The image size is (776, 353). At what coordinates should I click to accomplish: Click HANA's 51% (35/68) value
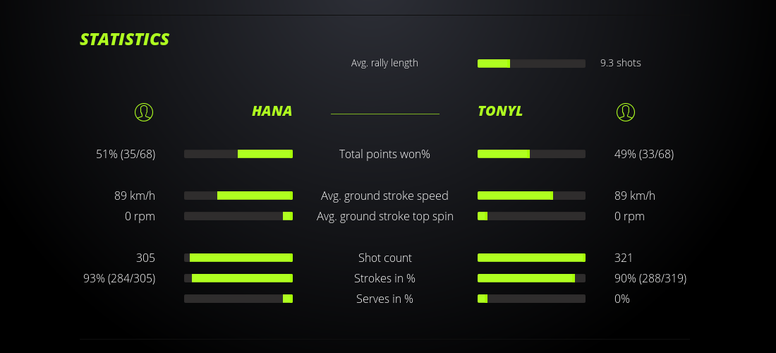tap(126, 154)
